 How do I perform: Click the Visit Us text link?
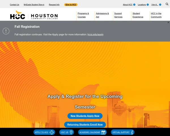pyautogui.click(x=64, y=132)
